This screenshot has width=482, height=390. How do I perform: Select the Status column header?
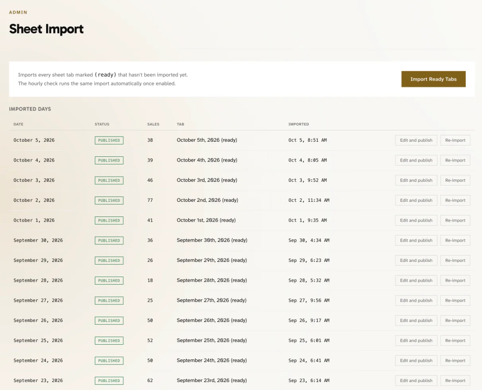102,124
